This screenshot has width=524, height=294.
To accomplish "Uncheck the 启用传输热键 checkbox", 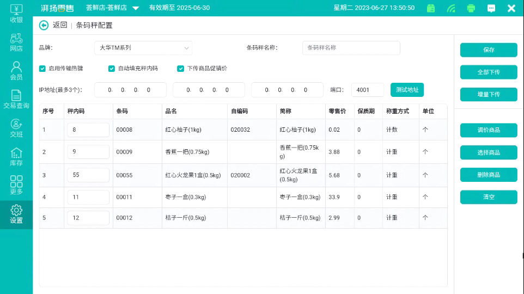I will click(x=42, y=69).
